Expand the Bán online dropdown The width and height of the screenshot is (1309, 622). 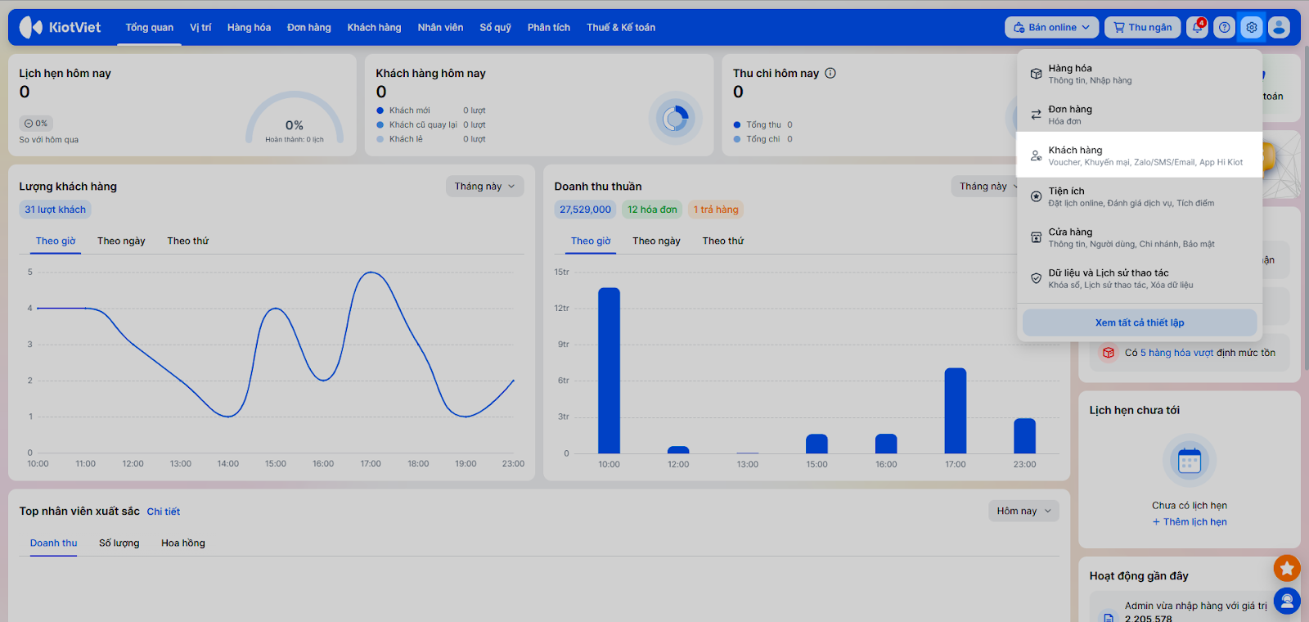[1052, 27]
